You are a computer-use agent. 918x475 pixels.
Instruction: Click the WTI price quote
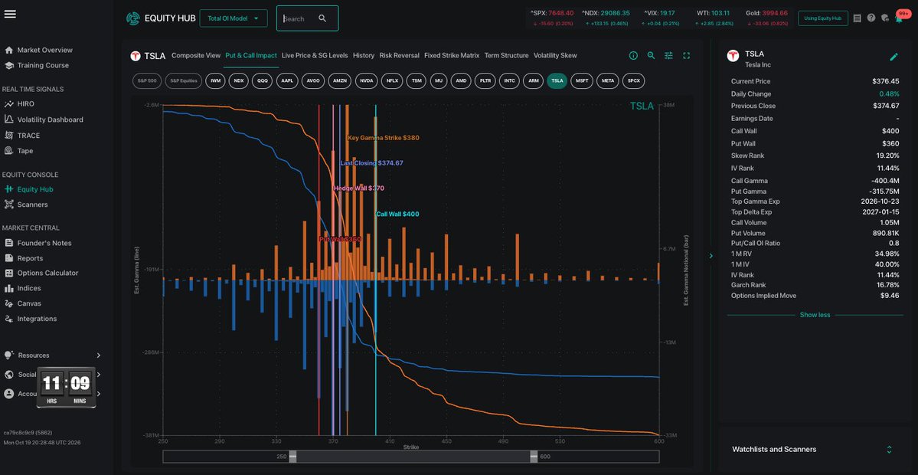(713, 18)
